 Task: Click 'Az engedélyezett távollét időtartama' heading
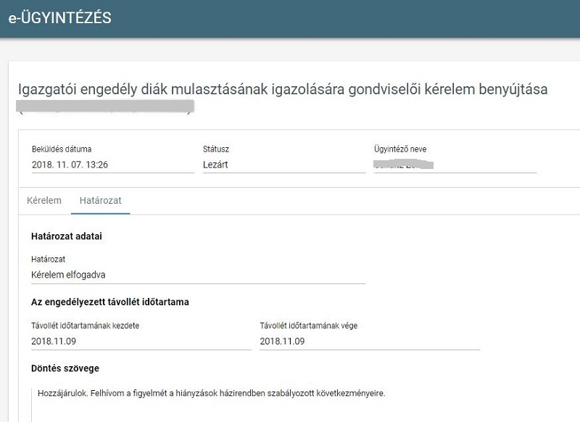(x=110, y=302)
